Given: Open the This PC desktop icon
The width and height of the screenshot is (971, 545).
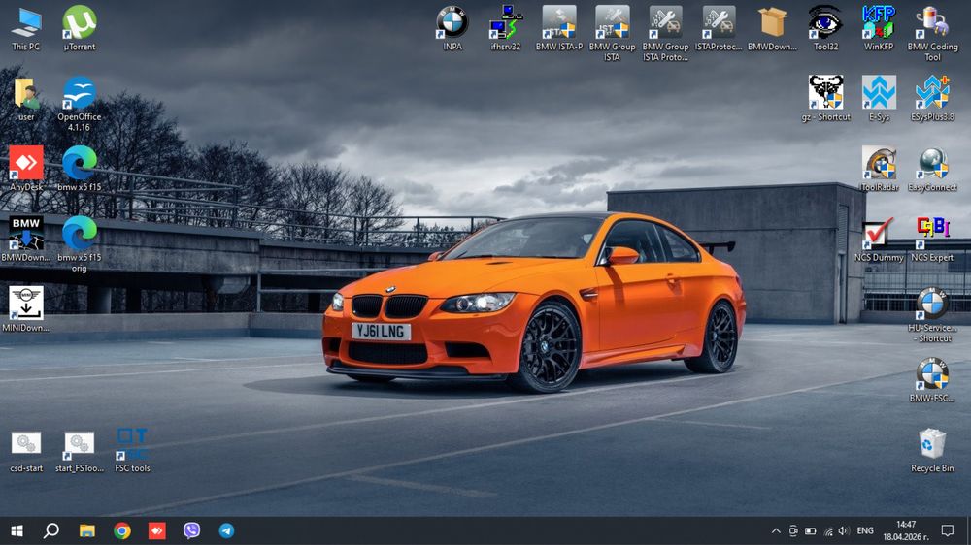Looking at the screenshot, I should tap(26, 28).
